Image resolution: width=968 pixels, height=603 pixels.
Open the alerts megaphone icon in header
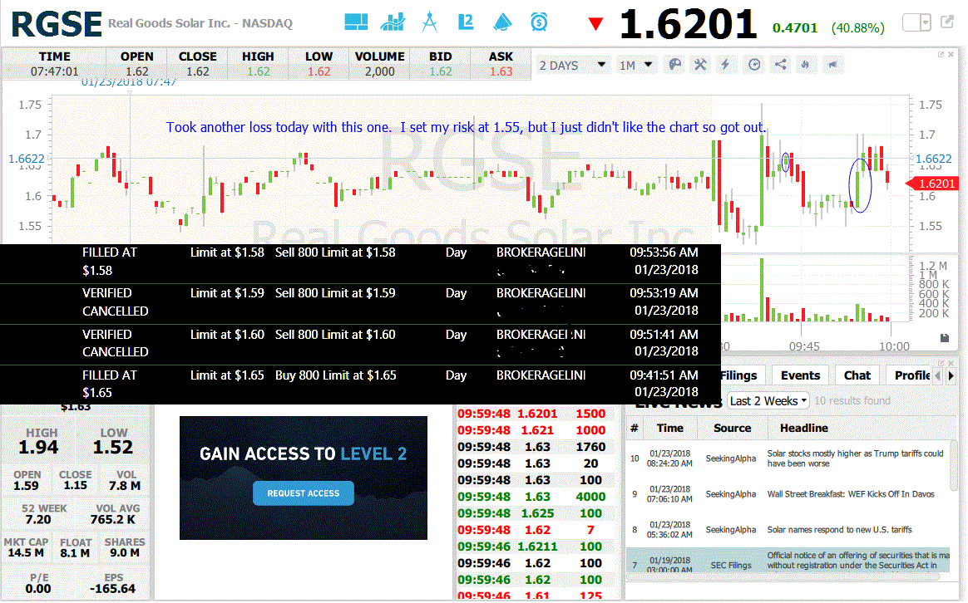pos(502,22)
